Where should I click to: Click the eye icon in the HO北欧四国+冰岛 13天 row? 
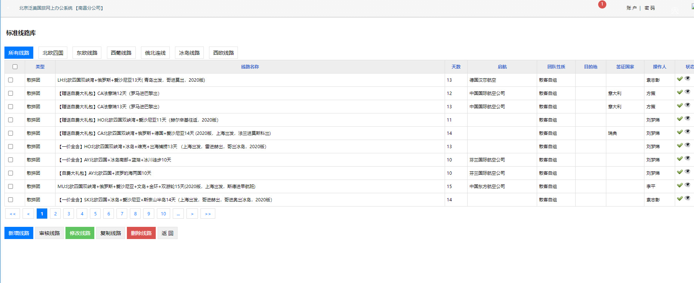(x=687, y=145)
